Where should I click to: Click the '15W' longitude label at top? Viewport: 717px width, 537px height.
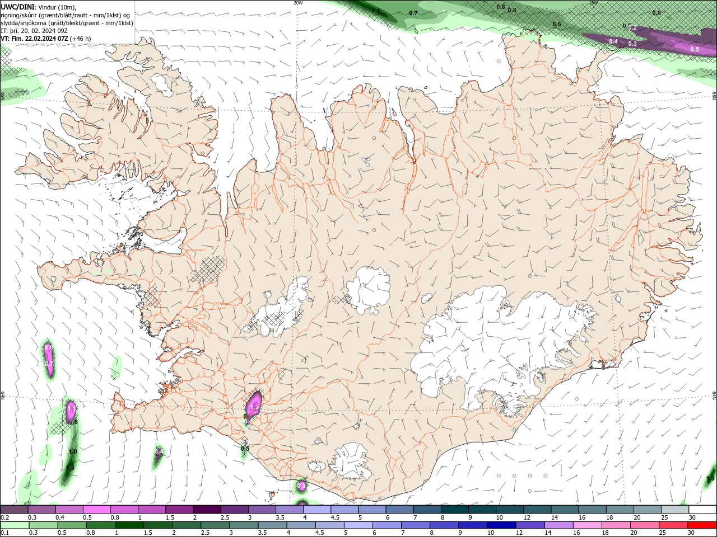pyautogui.click(x=594, y=3)
